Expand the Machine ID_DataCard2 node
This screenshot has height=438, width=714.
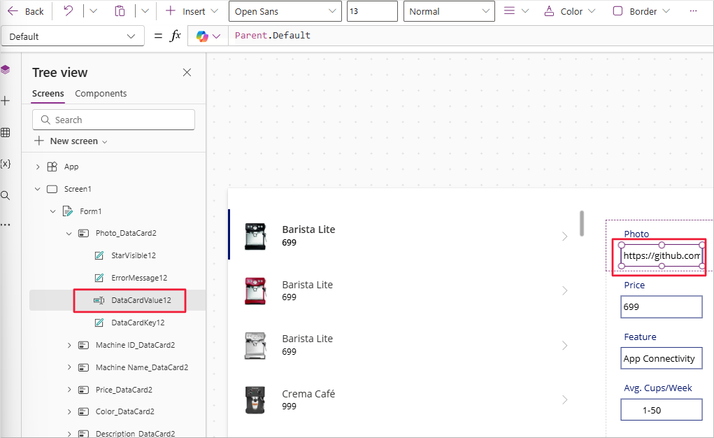tap(69, 346)
